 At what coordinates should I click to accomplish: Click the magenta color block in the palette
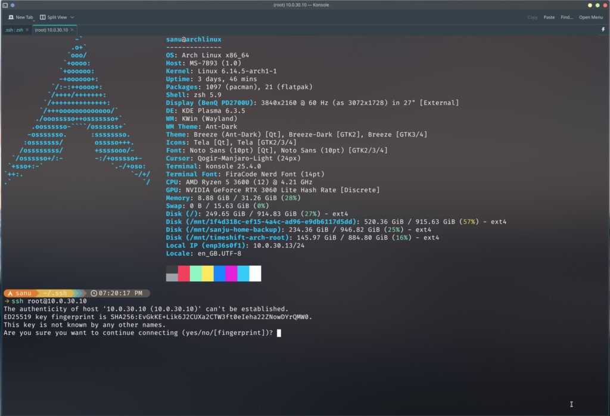232,273
